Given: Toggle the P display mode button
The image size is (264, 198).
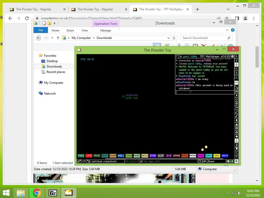Looking at the screenshot, I should (237, 56).
